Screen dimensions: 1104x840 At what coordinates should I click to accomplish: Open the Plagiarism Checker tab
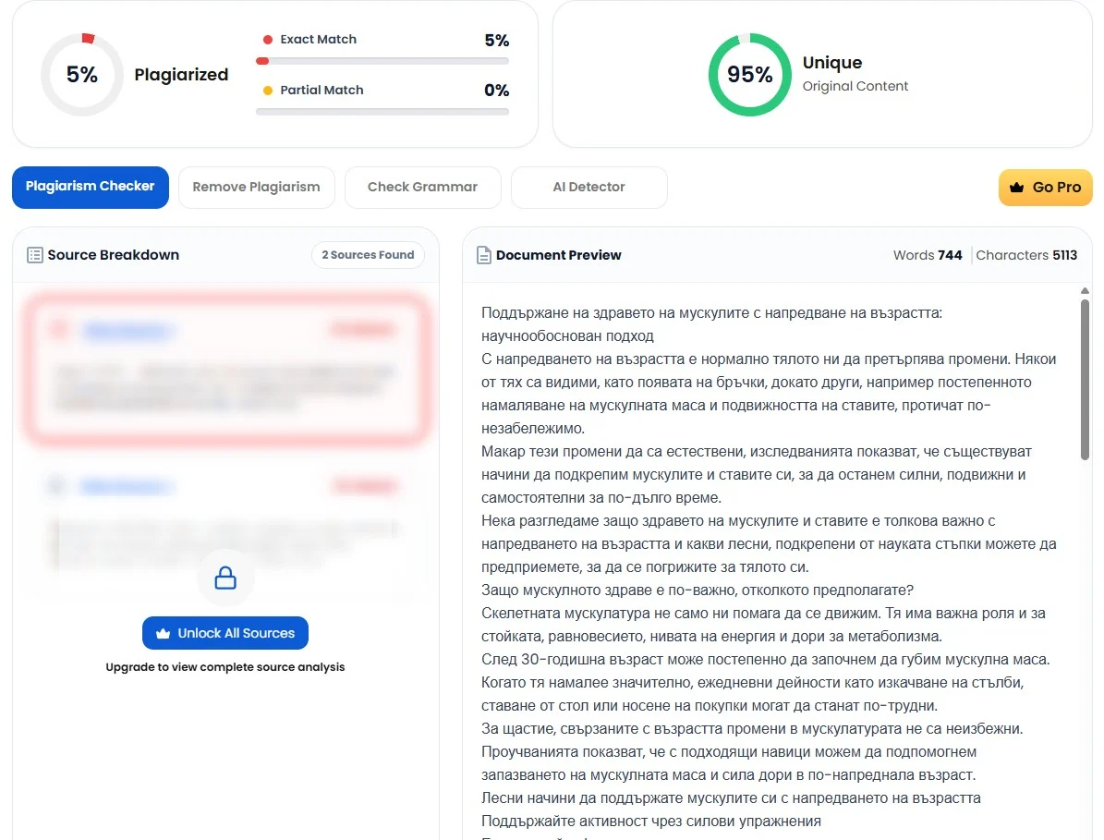[x=91, y=187]
